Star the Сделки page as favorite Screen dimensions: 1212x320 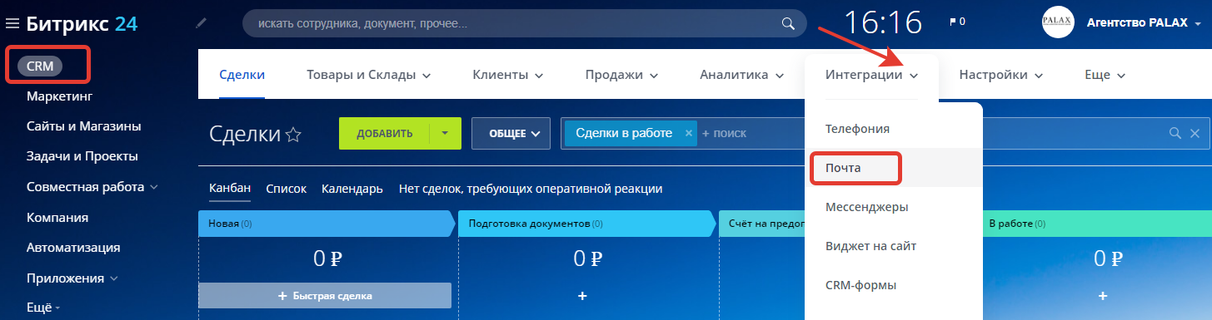coord(293,134)
